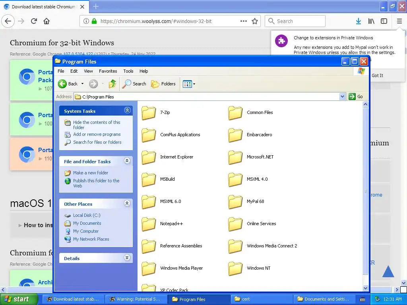407x305 pixels.
Task: Open the Common Files folder
Action: click(250, 112)
